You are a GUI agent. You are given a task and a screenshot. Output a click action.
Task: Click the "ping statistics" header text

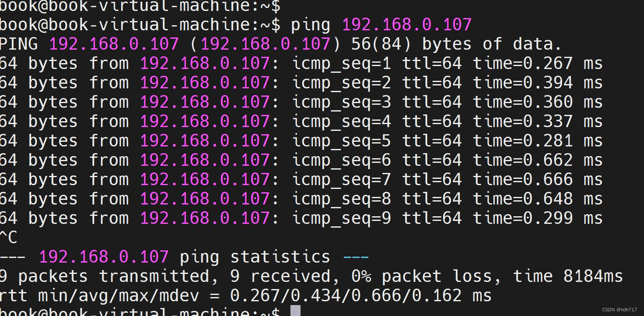tap(255, 257)
